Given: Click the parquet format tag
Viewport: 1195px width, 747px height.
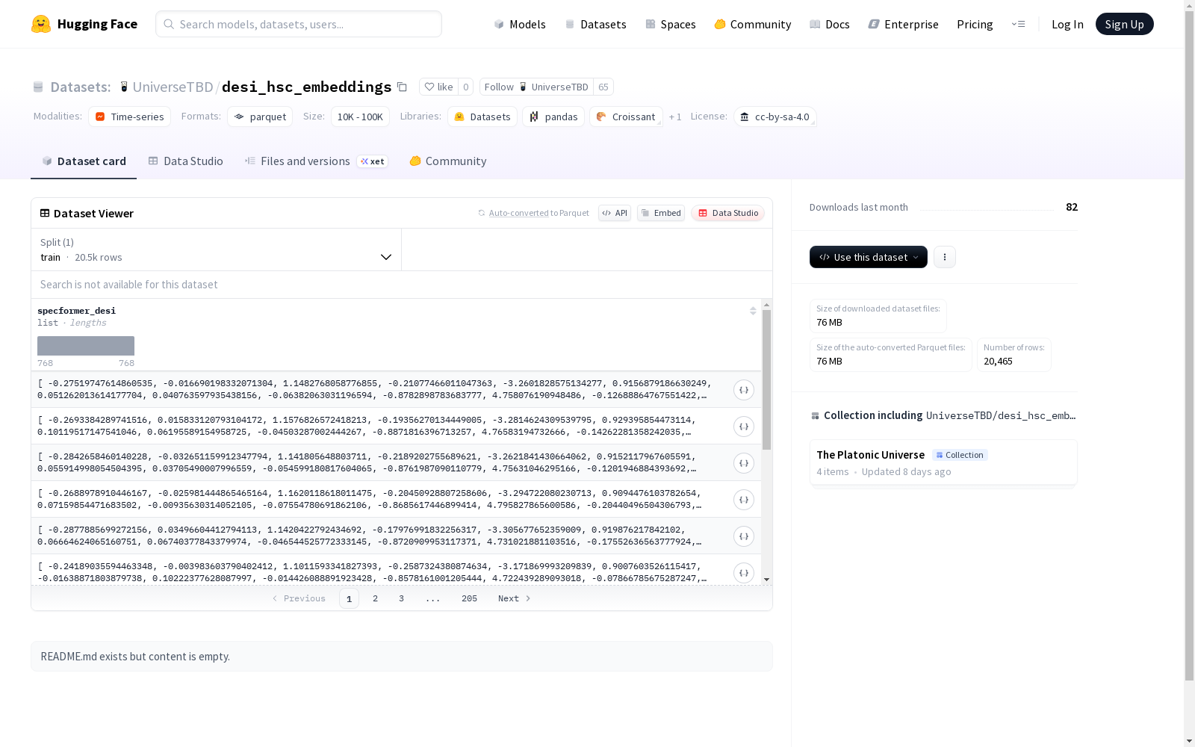Looking at the screenshot, I should tap(260, 117).
